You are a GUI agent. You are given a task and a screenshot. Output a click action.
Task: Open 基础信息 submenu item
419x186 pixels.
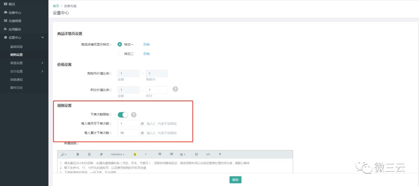pyautogui.click(x=16, y=47)
